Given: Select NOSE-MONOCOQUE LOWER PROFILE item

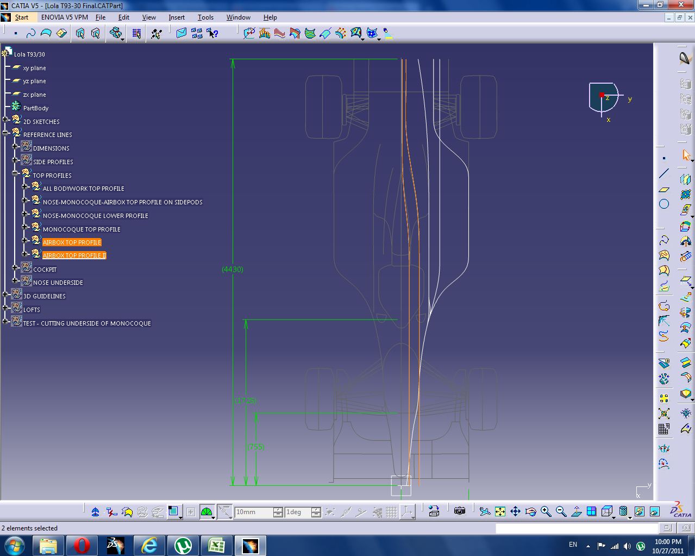Looking at the screenshot, I should 95,216.
